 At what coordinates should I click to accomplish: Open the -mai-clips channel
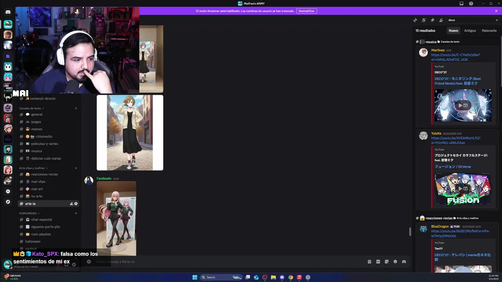click(x=49, y=181)
